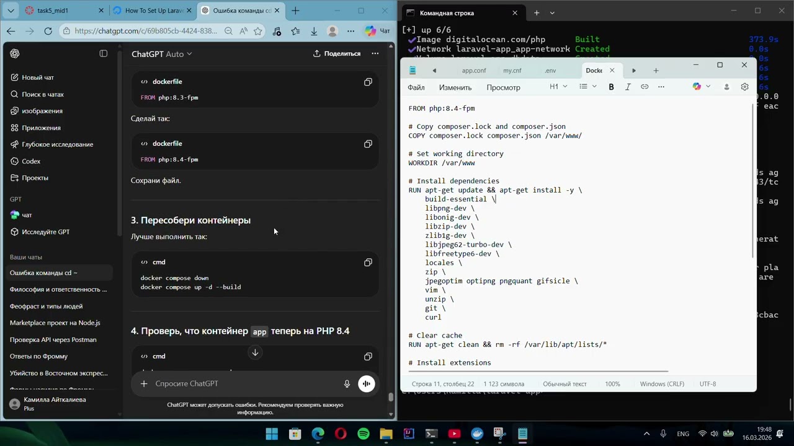
Task: Switch to app.conf tab in Notepad
Action: pos(474,71)
